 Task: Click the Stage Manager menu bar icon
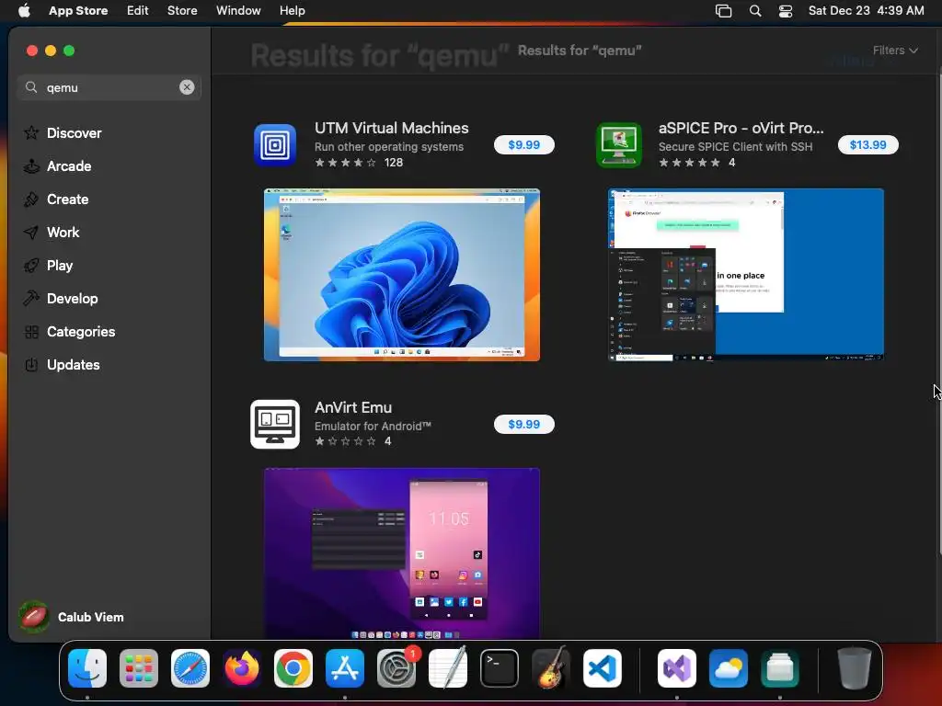point(723,11)
